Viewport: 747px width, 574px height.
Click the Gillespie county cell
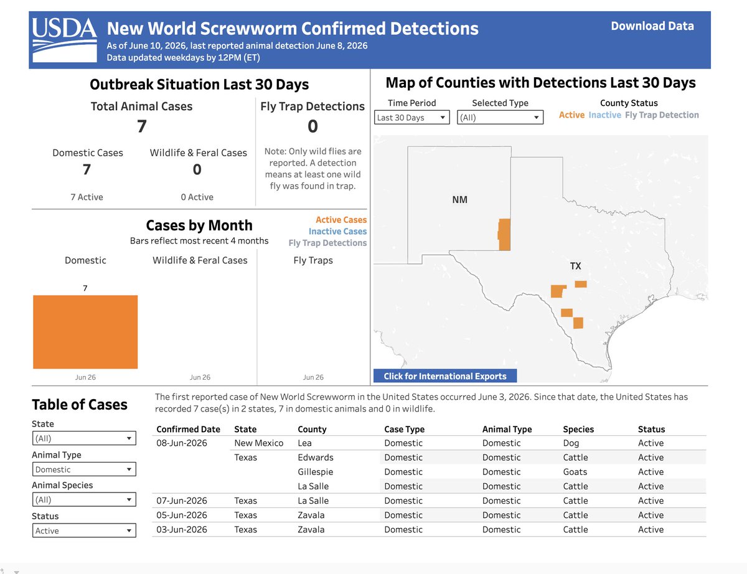click(x=316, y=472)
